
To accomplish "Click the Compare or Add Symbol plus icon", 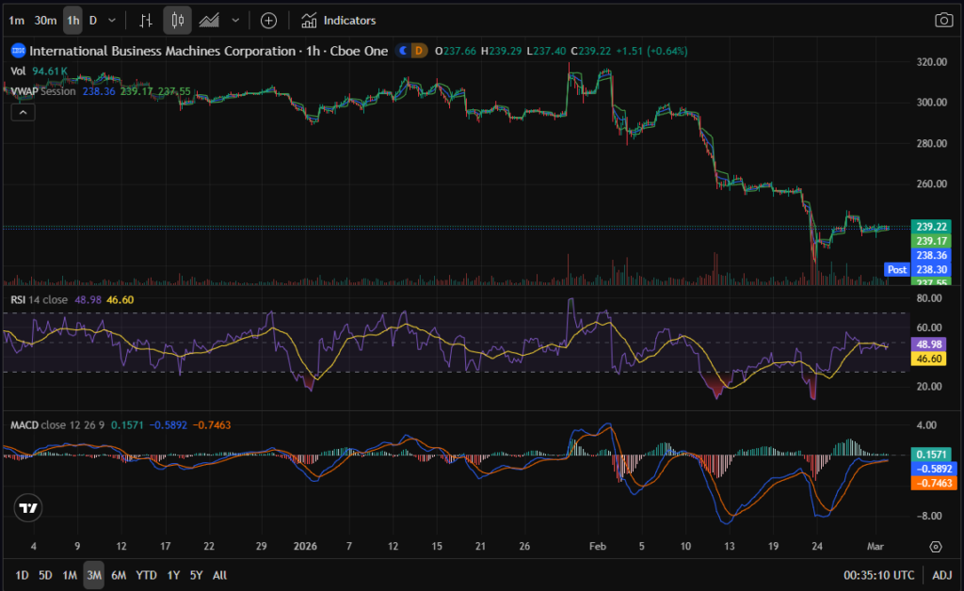I will pyautogui.click(x=269, y=20).
